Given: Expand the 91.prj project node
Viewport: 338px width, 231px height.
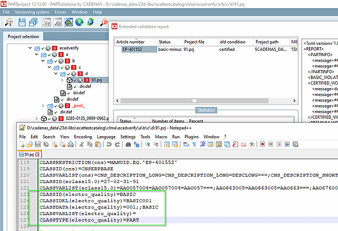Looking at the screenshot, I should pos(62,80).
